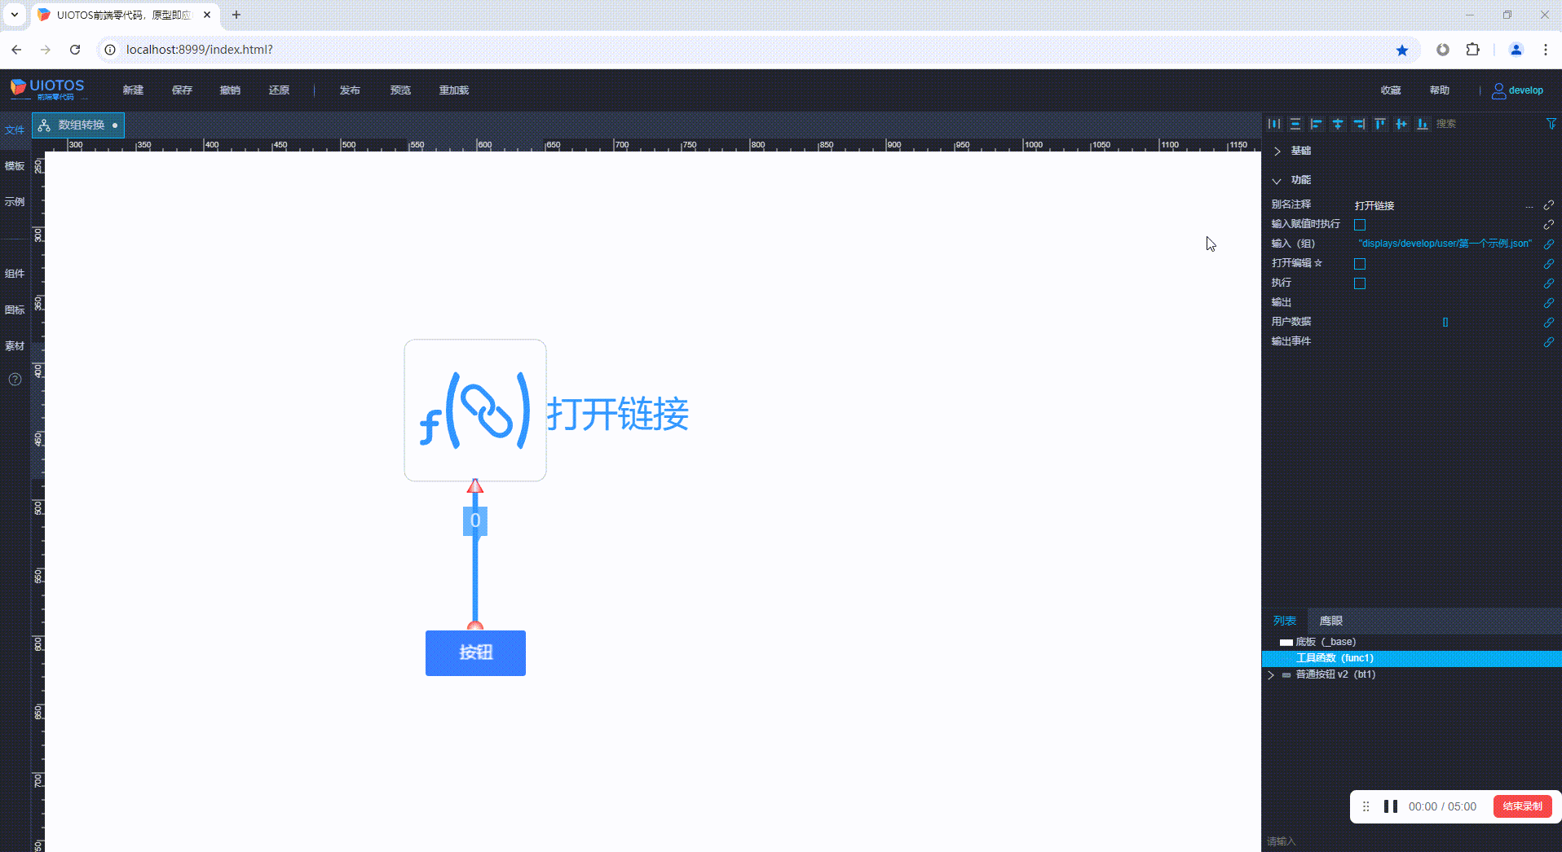Image resolution: width=1562 pixels, height=852 pixels.
Task: Expand the 普通按钮 v2 (bt1) tree node
Action: [1271, 674]
